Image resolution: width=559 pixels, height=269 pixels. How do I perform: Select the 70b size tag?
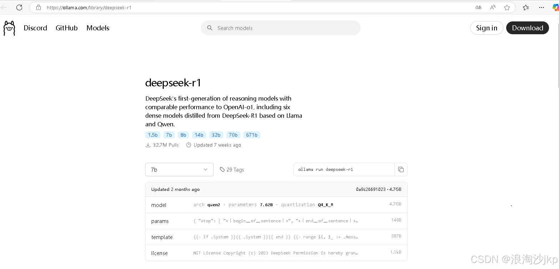pyautogui.click(x=233, y=135)
